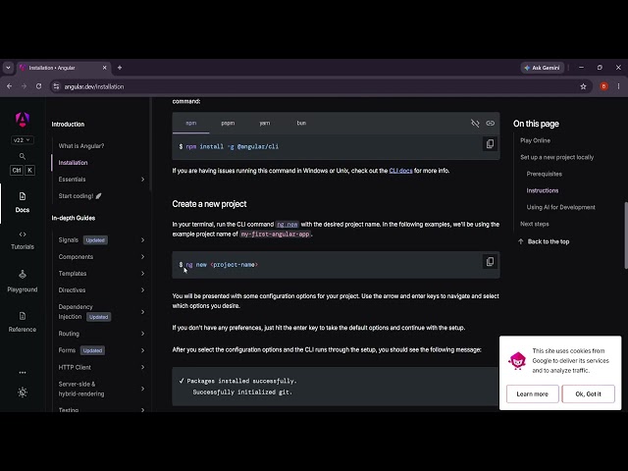Close the Installation • Angular tab
This screenshot has height=471, width=628.
pyautogui.click(x=105, y=68)
